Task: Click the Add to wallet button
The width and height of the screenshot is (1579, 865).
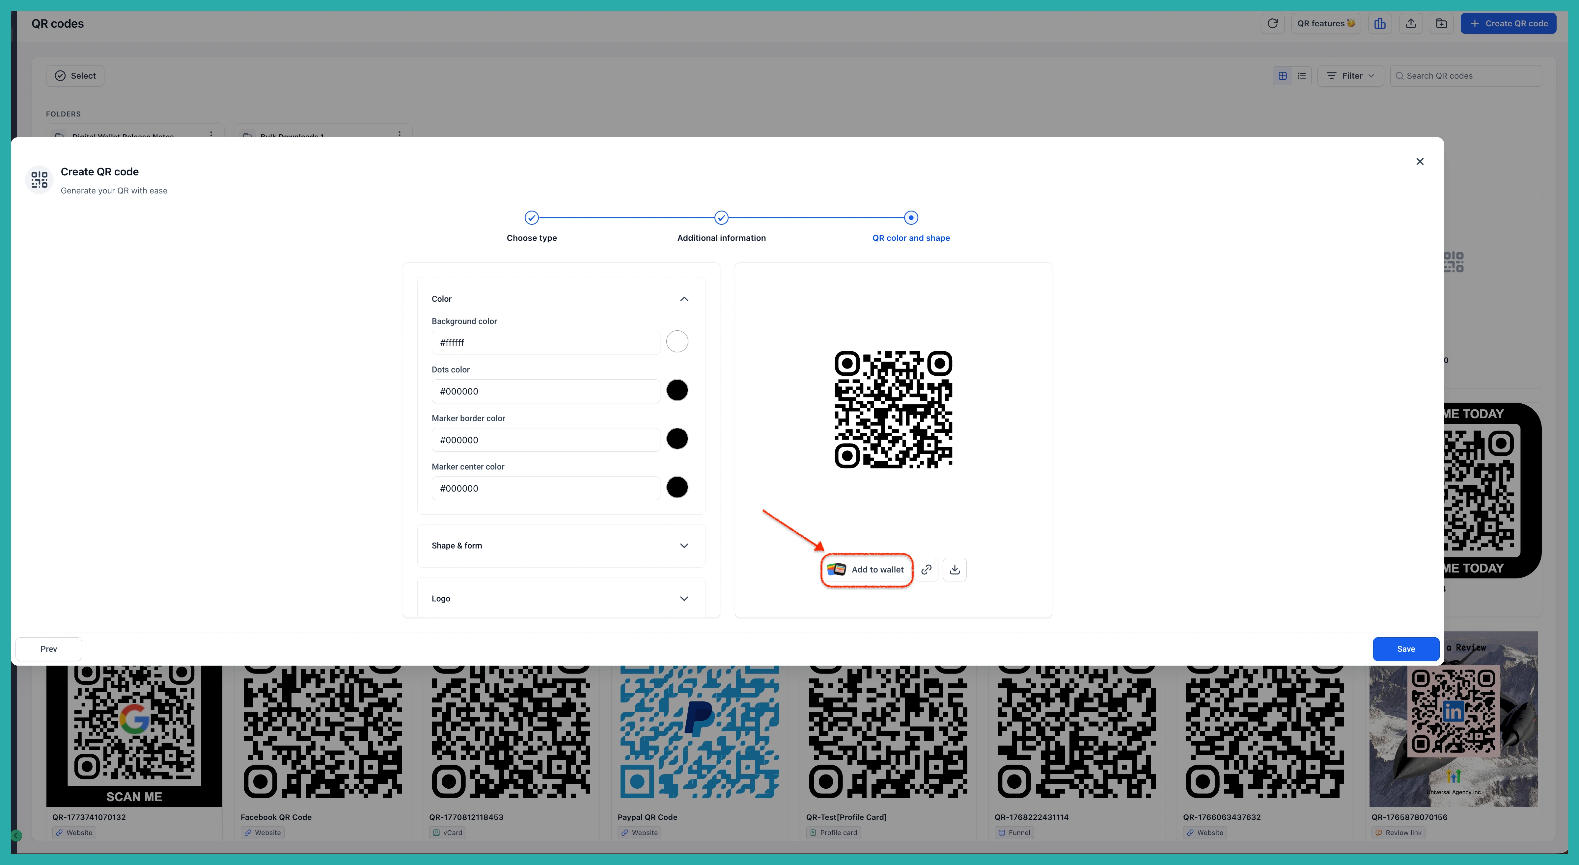Action: click(x=866, y=569)
